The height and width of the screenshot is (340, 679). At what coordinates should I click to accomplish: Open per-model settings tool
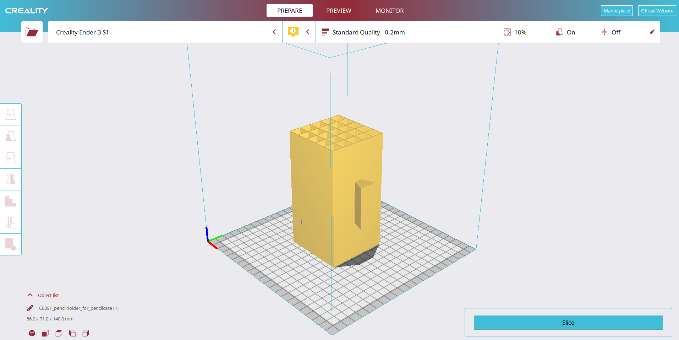tap(11, 201)
